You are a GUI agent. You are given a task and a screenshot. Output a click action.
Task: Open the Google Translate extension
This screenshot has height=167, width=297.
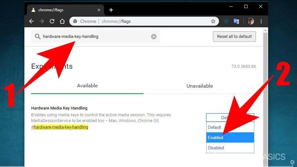[x=236, y=21]
